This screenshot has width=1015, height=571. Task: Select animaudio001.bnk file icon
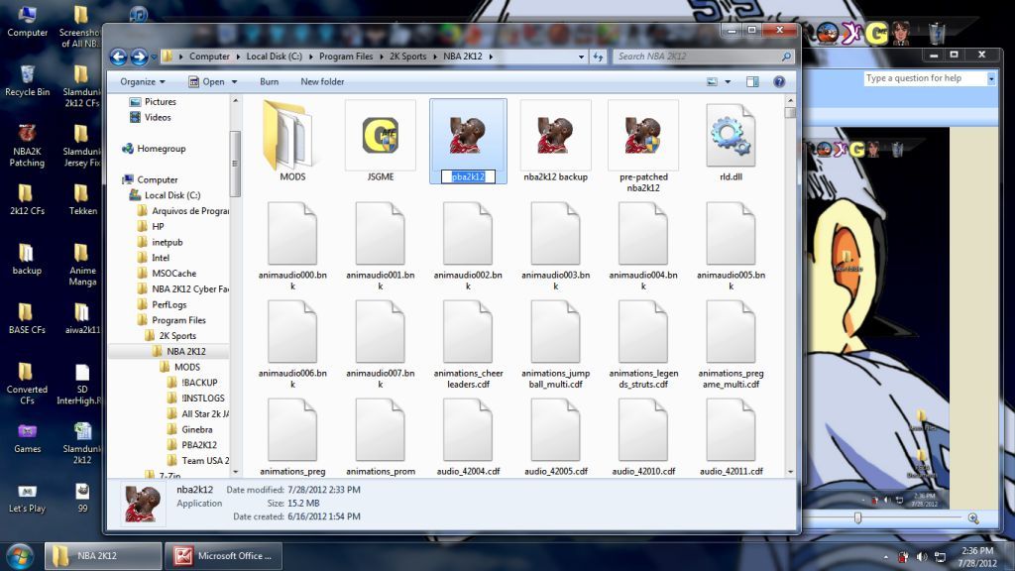point(381,233)
